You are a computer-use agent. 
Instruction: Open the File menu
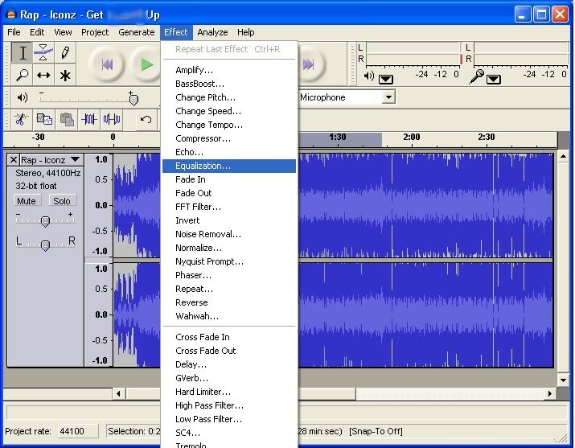click(14, 32)
